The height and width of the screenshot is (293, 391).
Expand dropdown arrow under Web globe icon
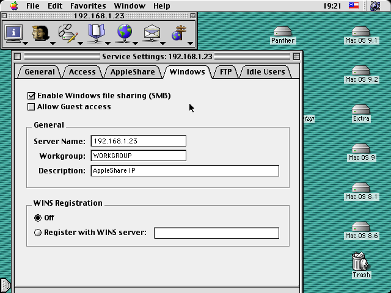[x=135, y=43]
